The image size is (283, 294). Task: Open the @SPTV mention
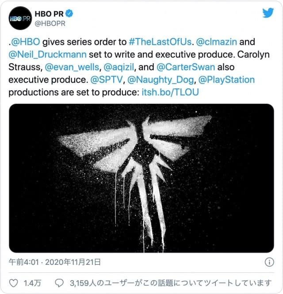107,80
